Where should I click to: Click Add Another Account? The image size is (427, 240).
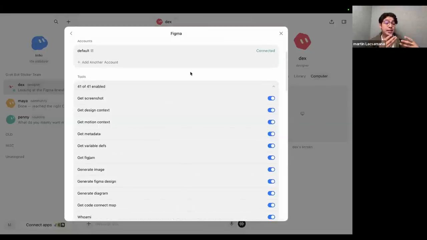click(x=98, y=62)
